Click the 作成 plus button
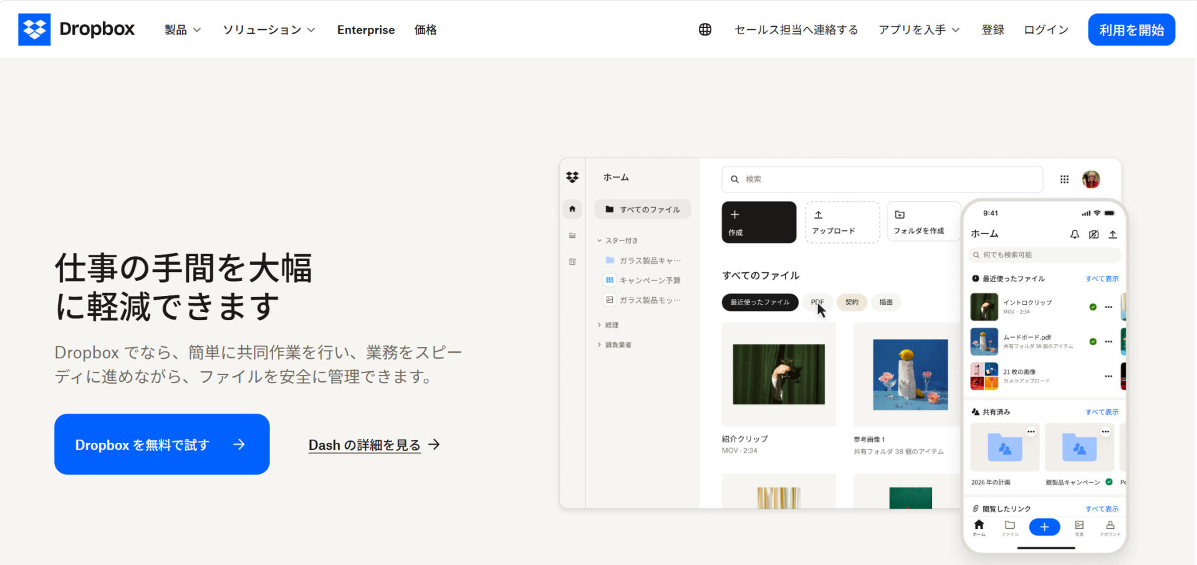1197x565 pixels. coord(759,222)
